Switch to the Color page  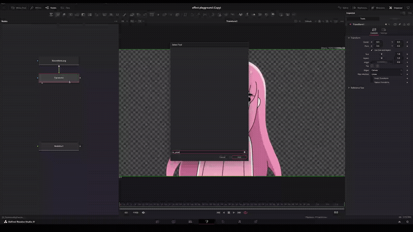pos(223,222)
